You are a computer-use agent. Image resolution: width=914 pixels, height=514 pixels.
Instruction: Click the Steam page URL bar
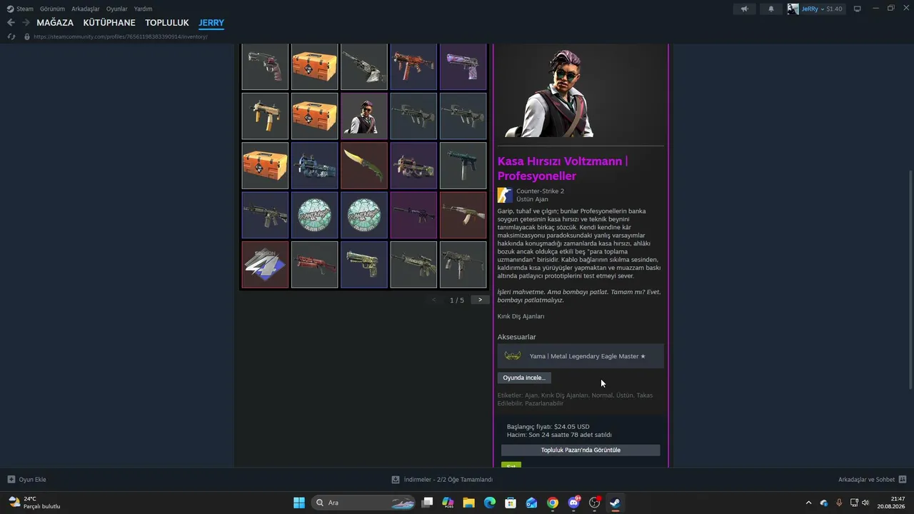pyautogui.click(x=121, y=36)
